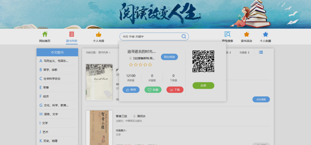This screenshot has height=145, width=311.
Task: Rate the book five stars
Action: [x=150, y=65]
